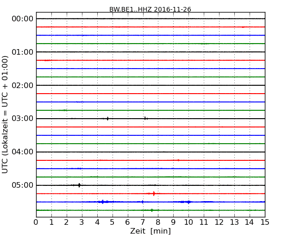Click x-axis tick label 1
The width and height of the screenshot is (301, 241).
coord(51,222)
